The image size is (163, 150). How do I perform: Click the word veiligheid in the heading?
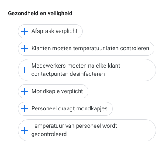[60, 14]
